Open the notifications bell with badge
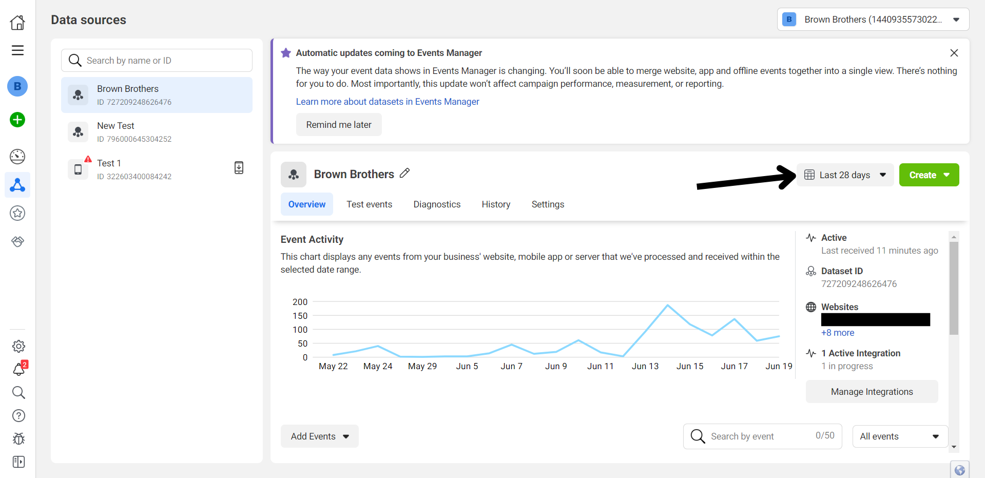Screen dimensions: 985x478 [20, 369]
